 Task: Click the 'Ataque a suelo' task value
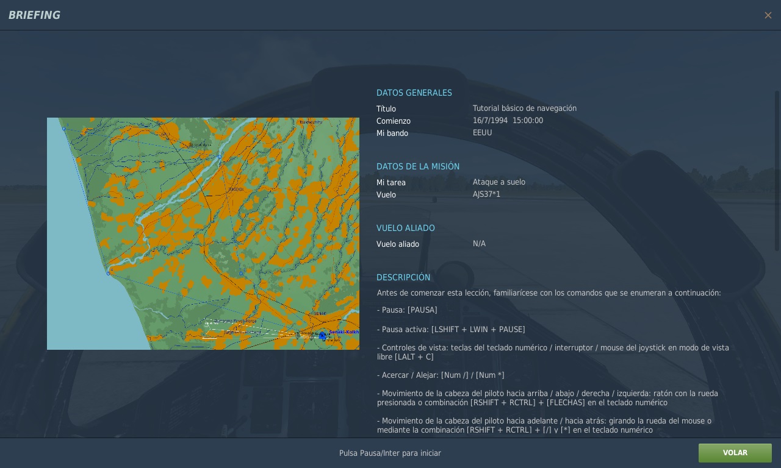498,182
